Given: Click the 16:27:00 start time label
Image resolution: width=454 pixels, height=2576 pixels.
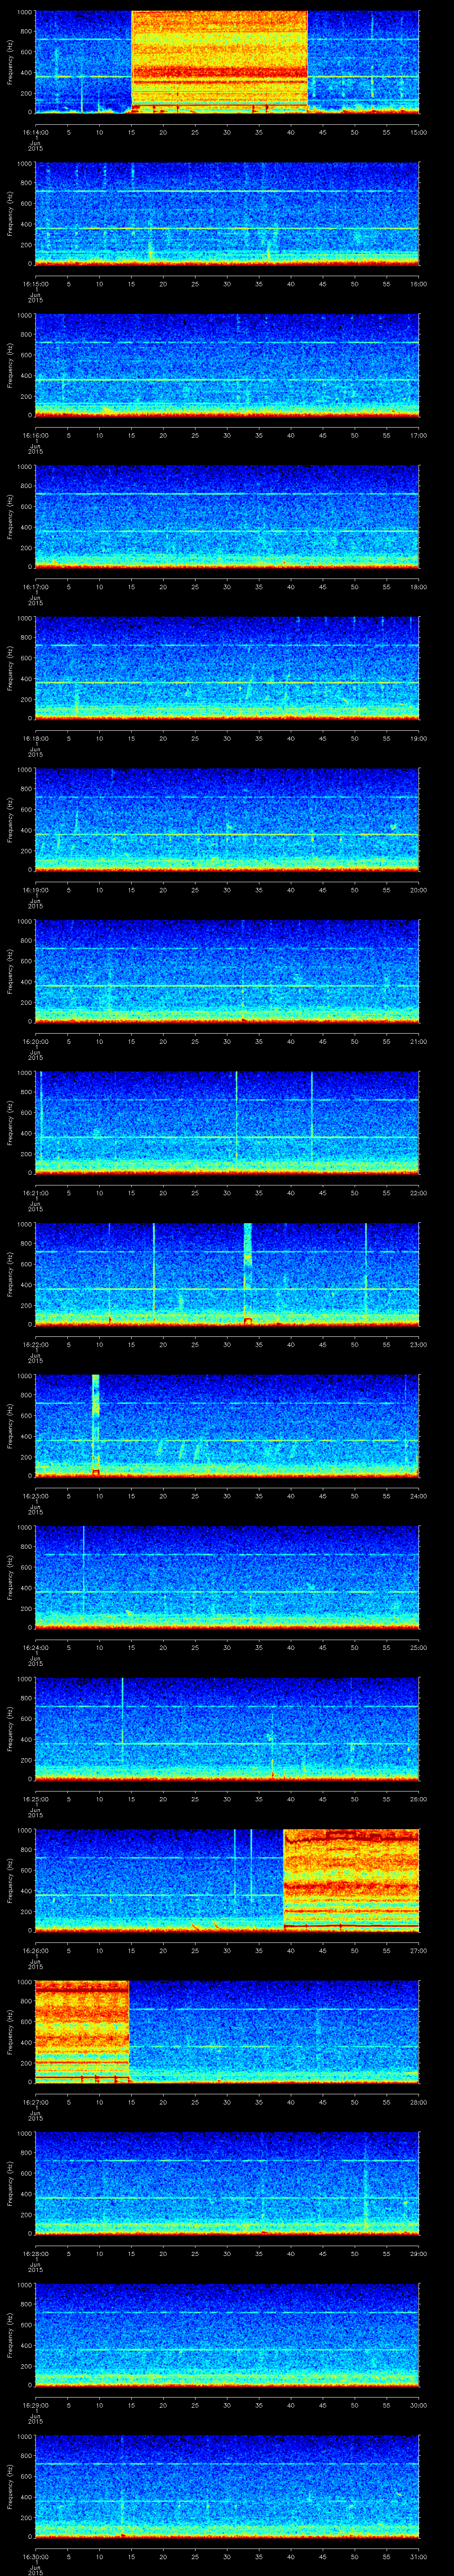Looking at the screenshot, I should pos(35,2102).
